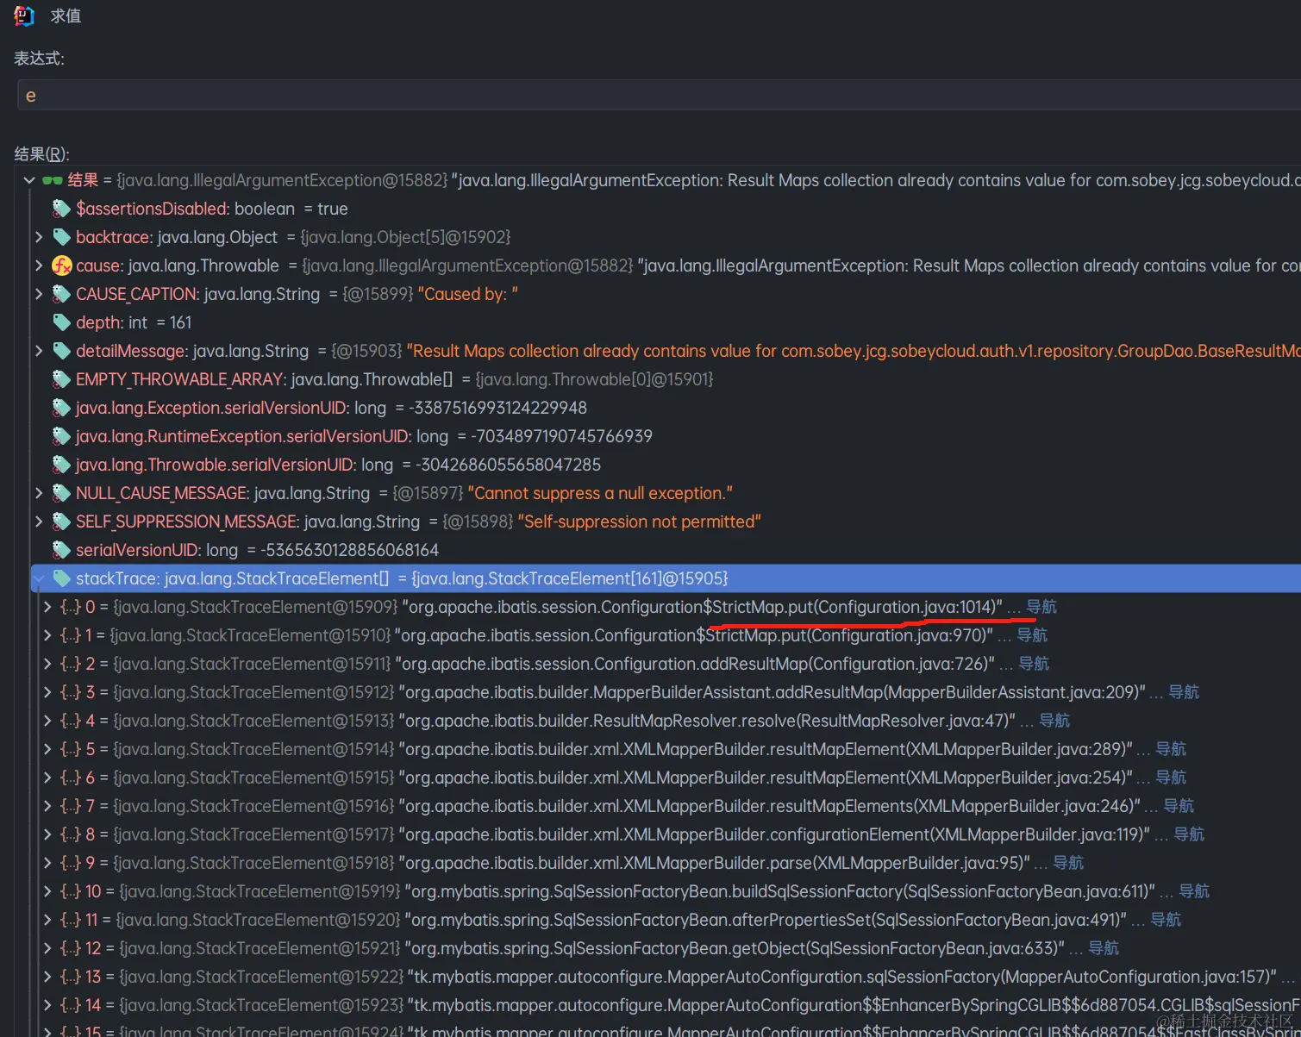Screen dimensions: 1301x1037
Task: Open 导航 link for XMLMapperBuilder.java:246
Action: click(1179, 806)
